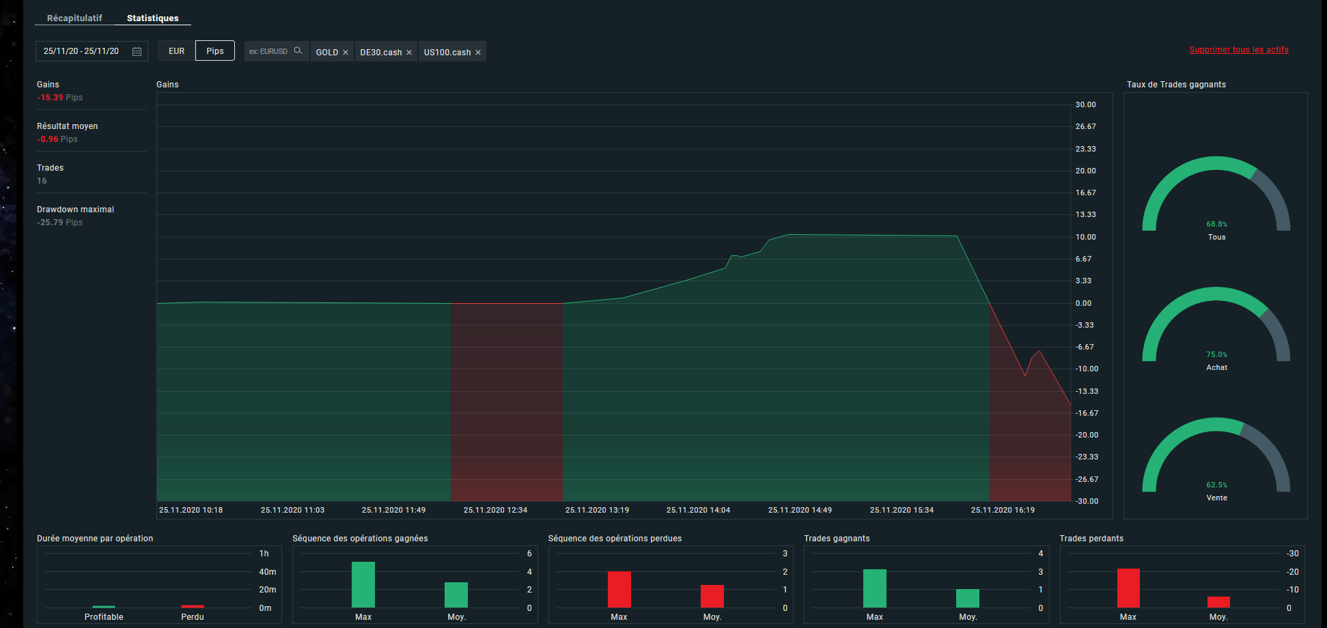
Task: Remove the DE30.cash asset filter
Action: tap(409, 53)
